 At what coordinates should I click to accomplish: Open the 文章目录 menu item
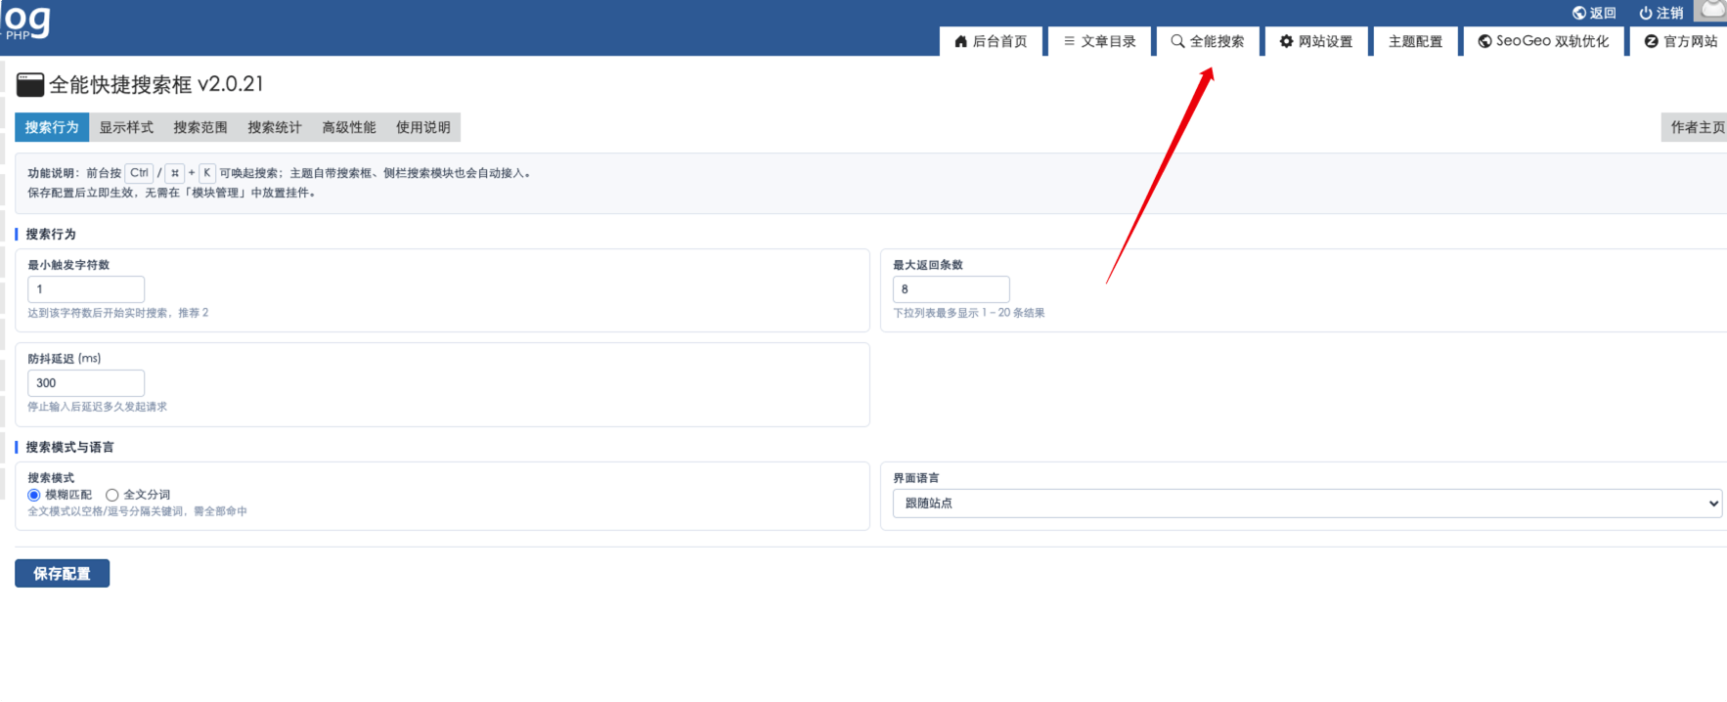click(1099, 41)
